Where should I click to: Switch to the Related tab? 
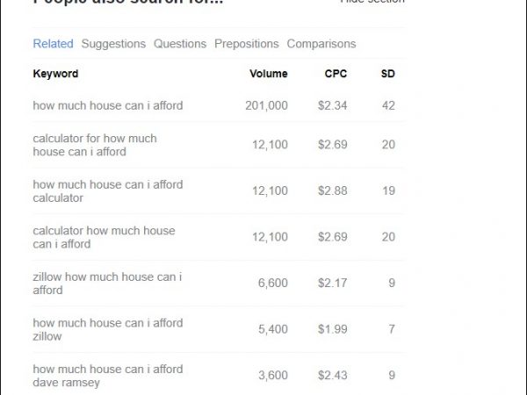(x=53, y=44)
